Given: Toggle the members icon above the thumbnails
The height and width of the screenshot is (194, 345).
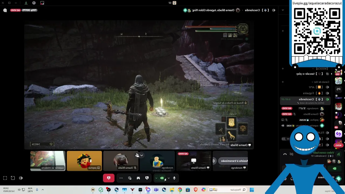Looking at the screenshot, I should point(137,155).
